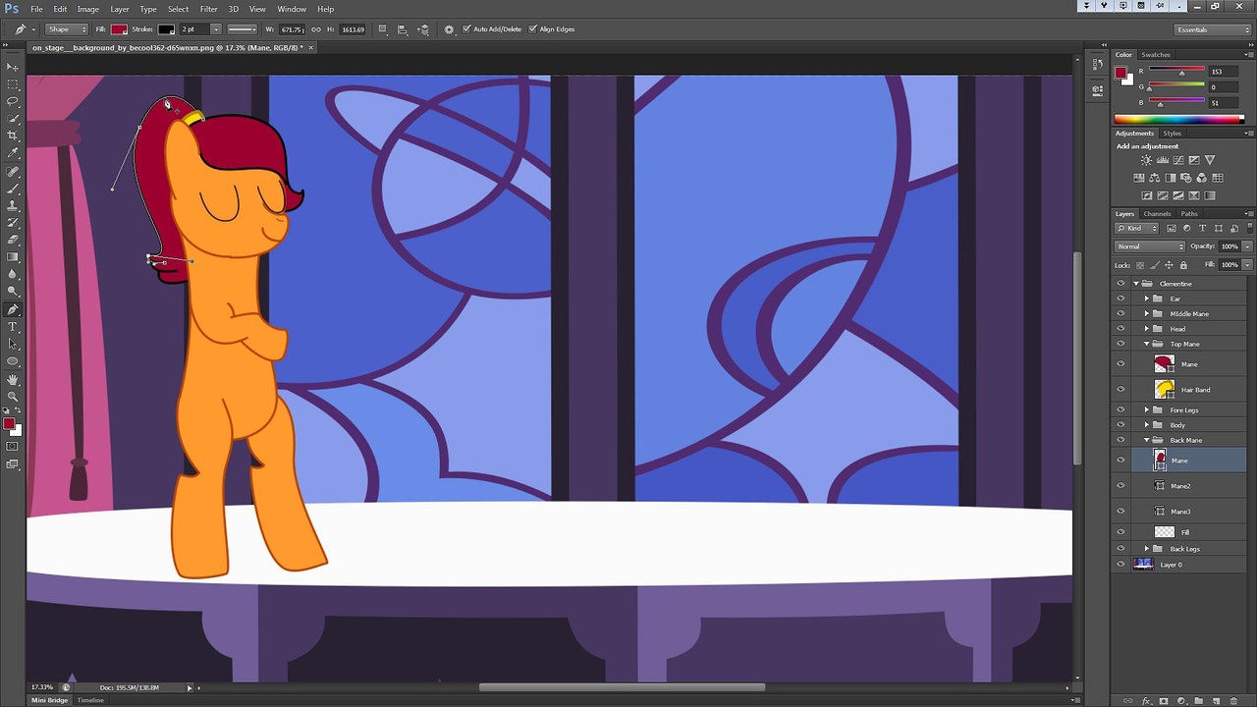Toggle the Auto Add/Delete checkbox

tap(466, 29)
